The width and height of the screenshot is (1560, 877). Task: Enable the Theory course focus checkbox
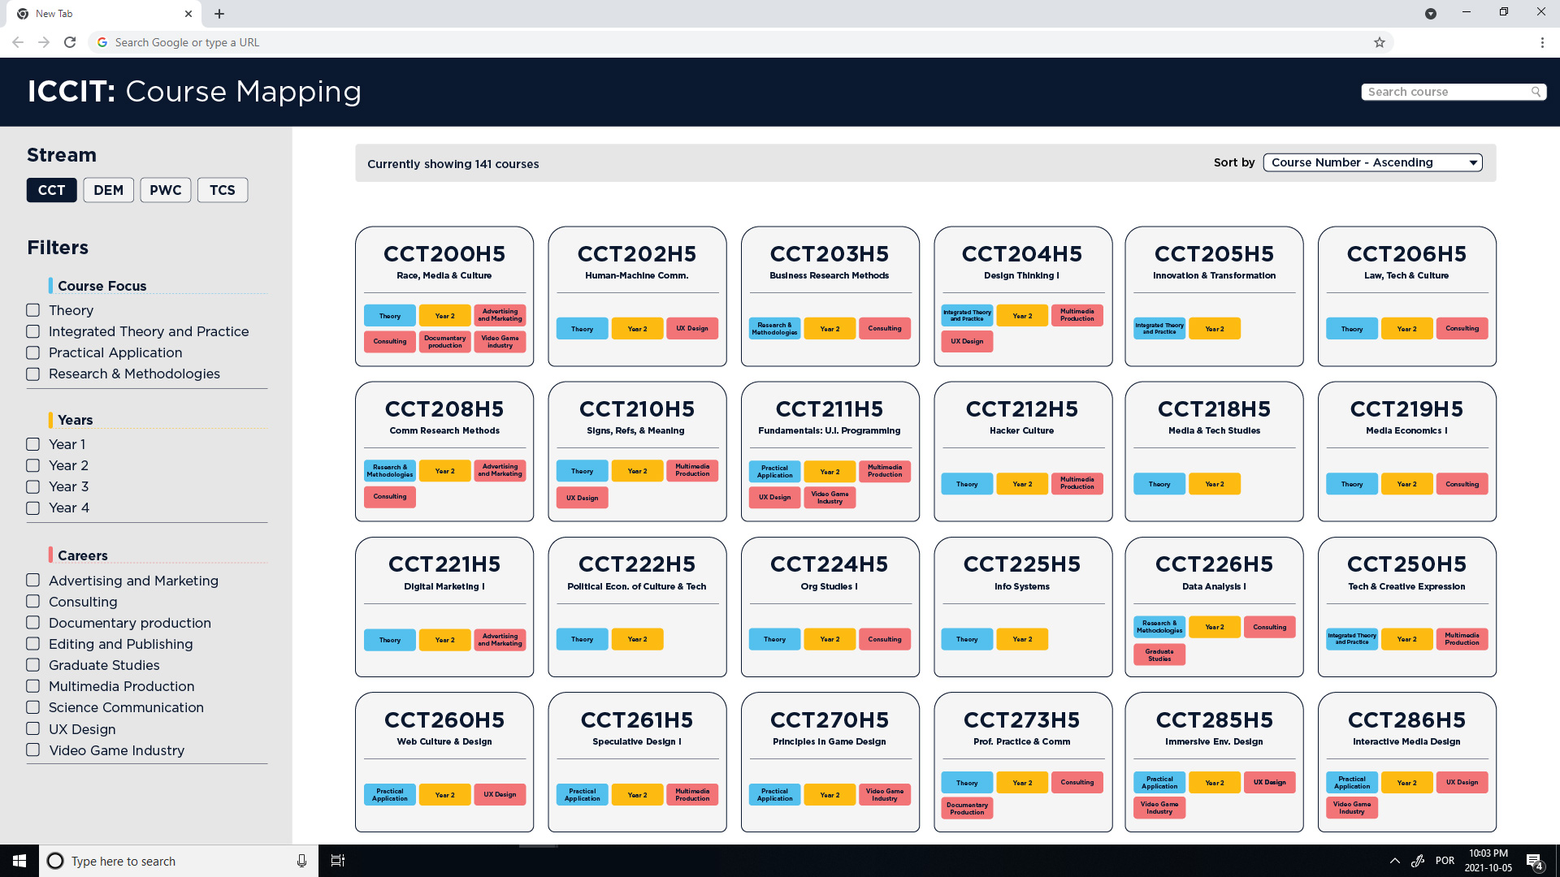click(x=33, y=310)
